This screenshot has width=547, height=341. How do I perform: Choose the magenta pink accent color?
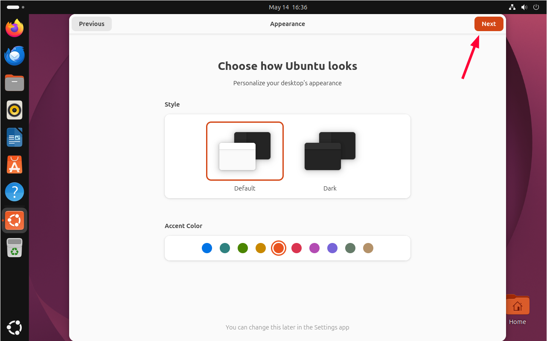pyautogui.click(x=314, y=248)
